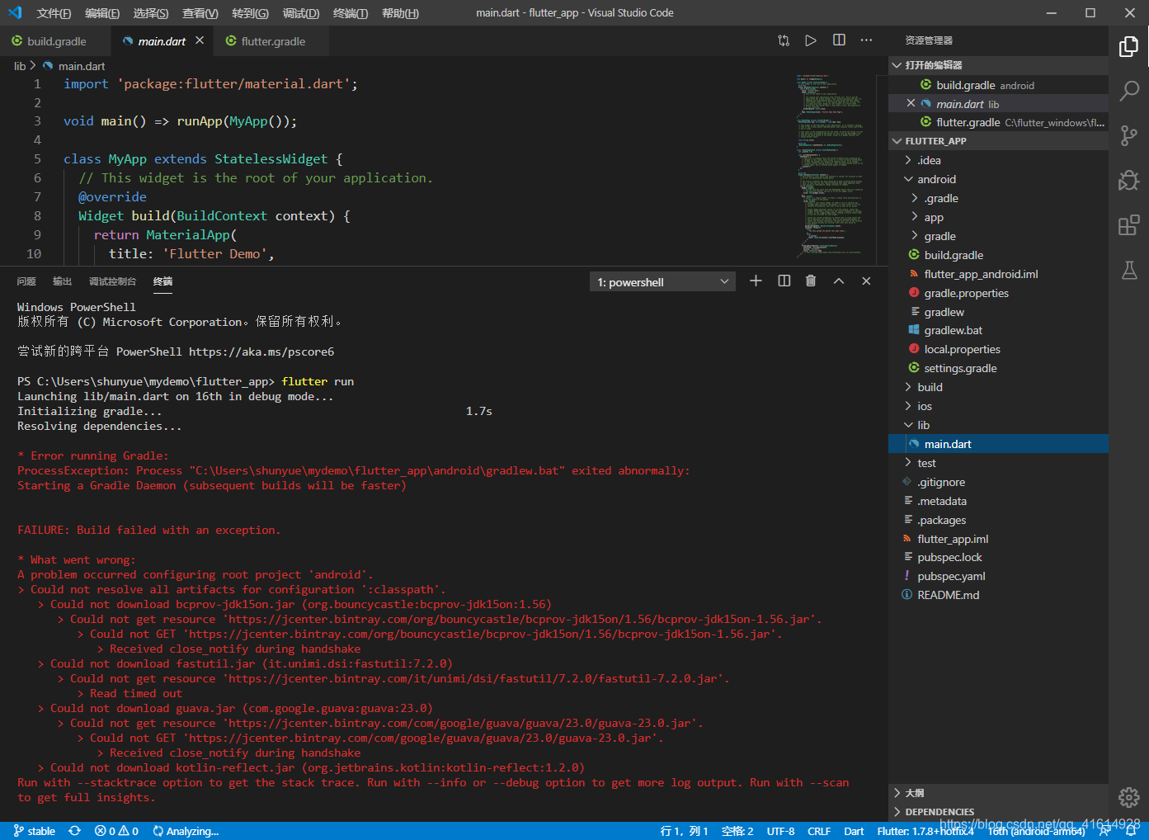Collapse the open editors section
The image size is (1149, 840).
pyautogui.click(x=998, y=65)
